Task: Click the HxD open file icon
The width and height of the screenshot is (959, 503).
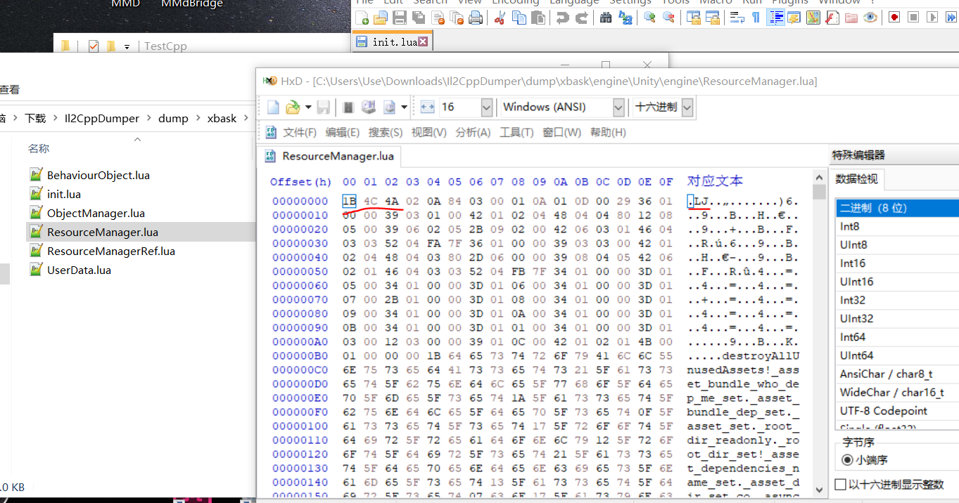Action: pos(293,107)
